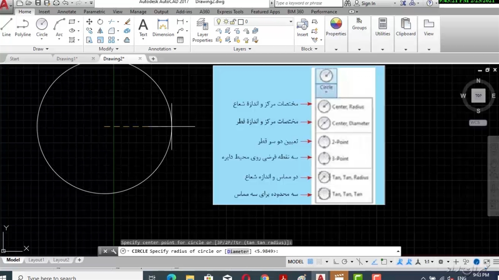Choose the Diameter option in command line
Viewport: 499px width, 280px height.
pyautogui.click(x=238, y=251)
